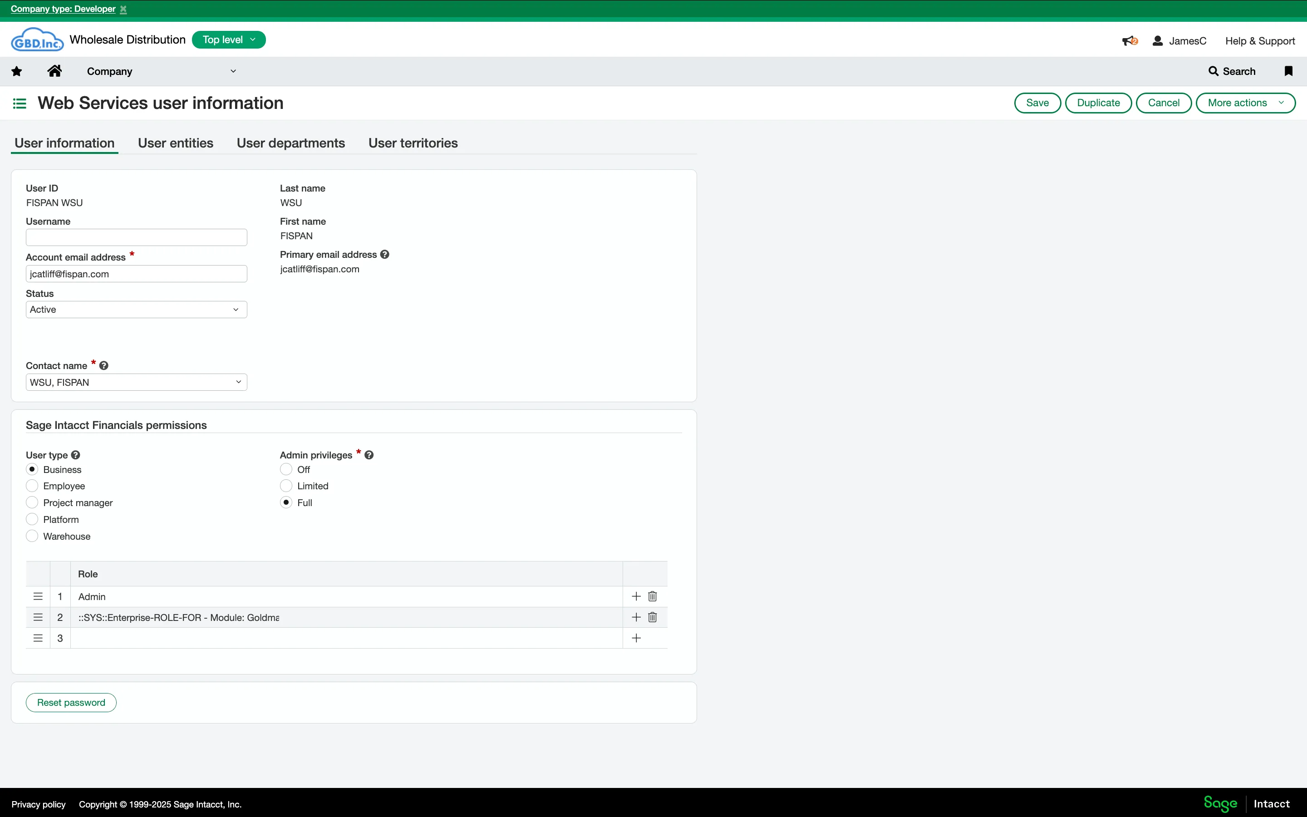1307x817 pixels.
Task: Grab the drag handle of role row 1
Action: (38, 596)
